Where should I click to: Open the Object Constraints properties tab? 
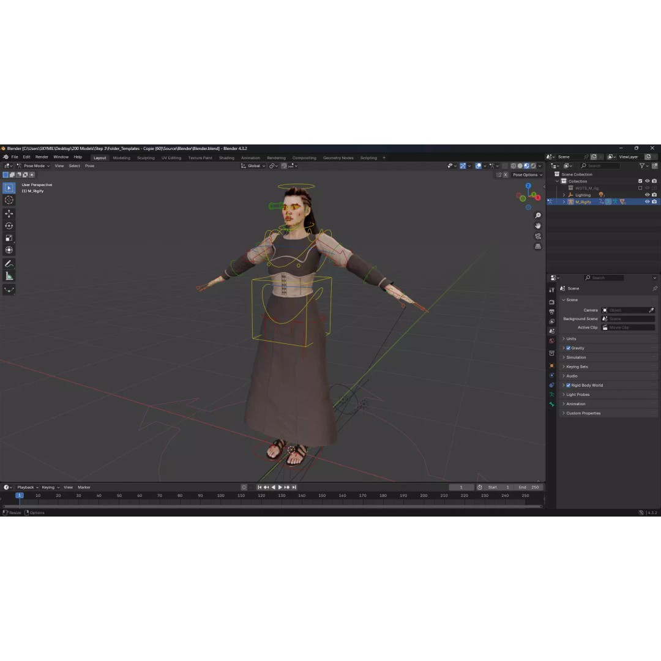coord(551,385)
